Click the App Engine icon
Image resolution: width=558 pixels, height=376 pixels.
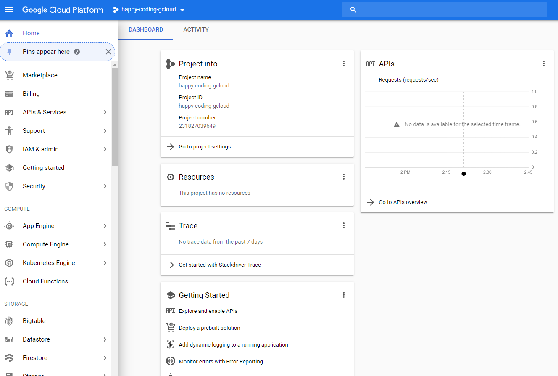(9, 226)
